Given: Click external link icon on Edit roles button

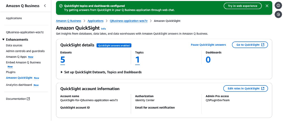Looking at the screenshot, I should (263, 88).
